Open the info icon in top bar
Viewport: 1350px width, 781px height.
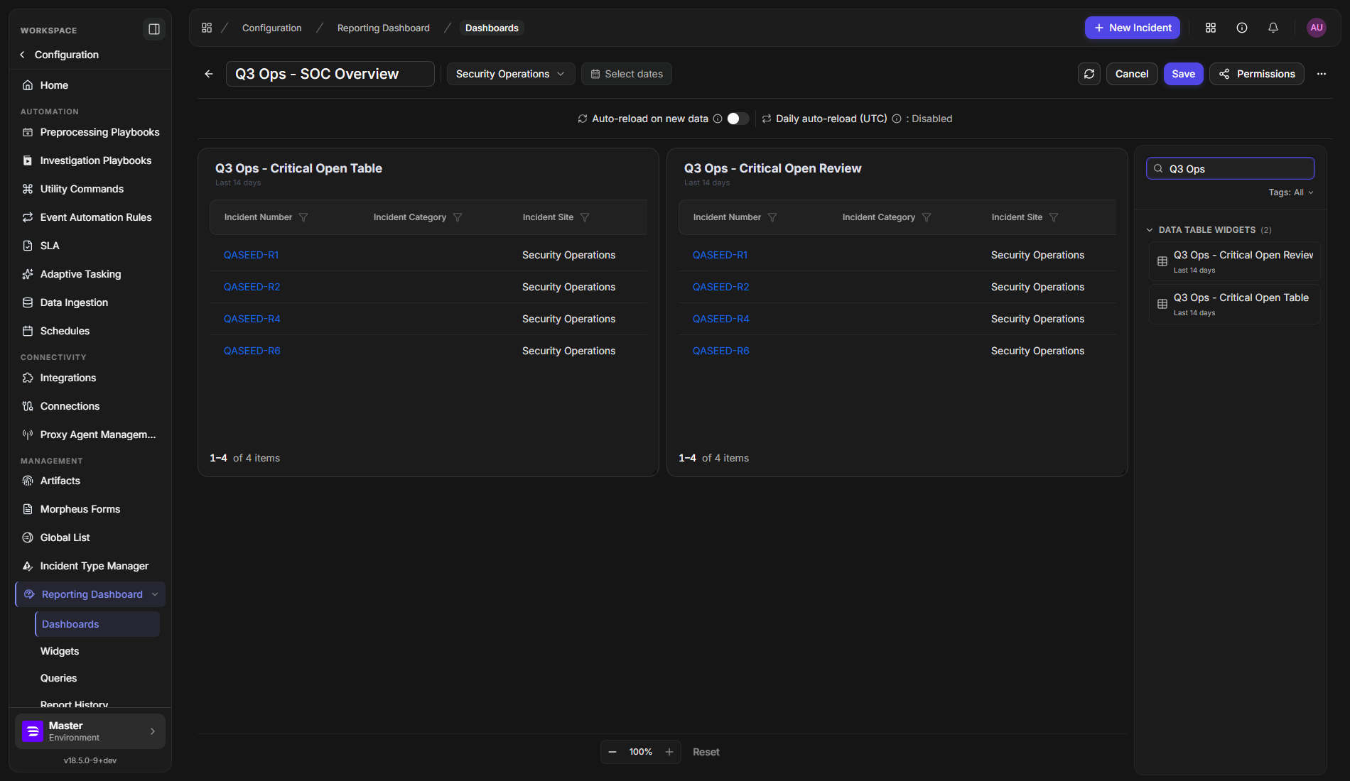click(1242, 28)
